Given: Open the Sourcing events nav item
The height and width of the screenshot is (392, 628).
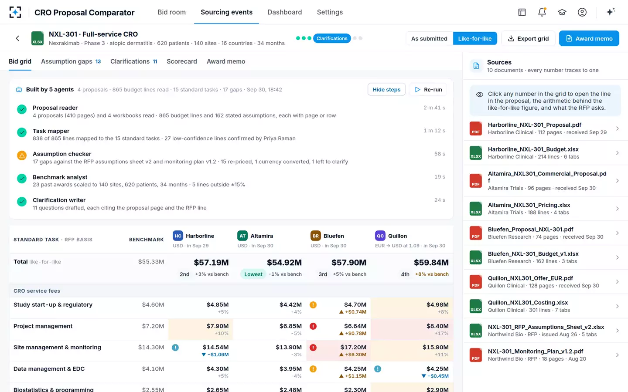Looking at the screenshot, I should (x=226, y=12).
